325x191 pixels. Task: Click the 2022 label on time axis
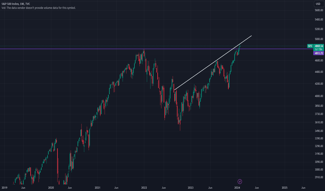tap(144, 188)
